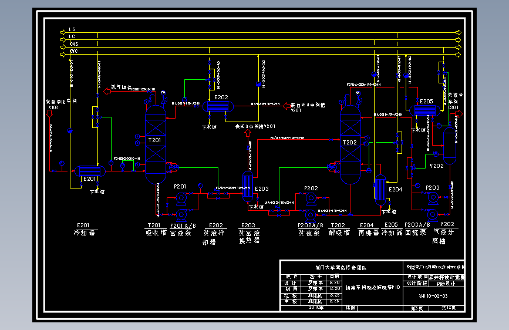The image size is (509, 330).
Task: Click the lower pump of the P203 pair
Action: [x=432, y=215]
